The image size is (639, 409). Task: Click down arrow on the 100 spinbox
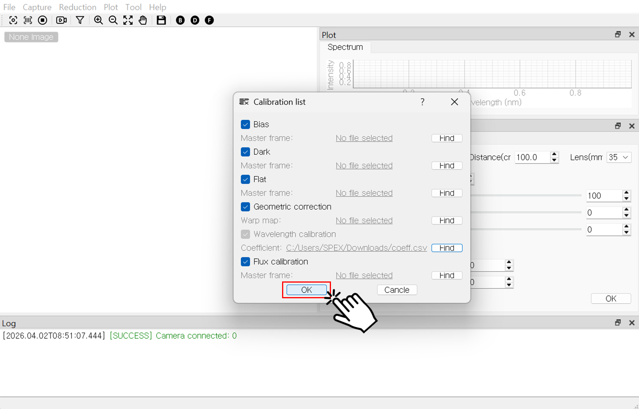pos(626,198)
